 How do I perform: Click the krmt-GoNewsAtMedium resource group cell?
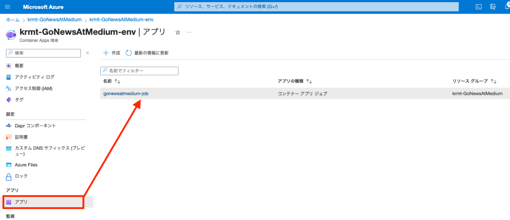point(478,94)
